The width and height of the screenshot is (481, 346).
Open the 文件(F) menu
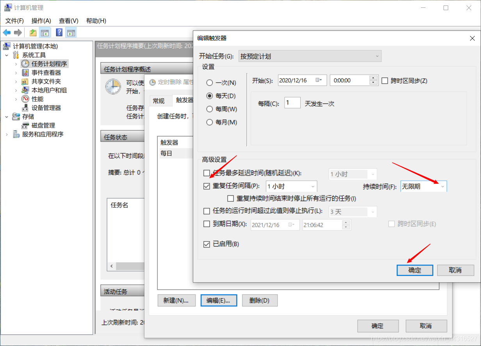[14, 21]
